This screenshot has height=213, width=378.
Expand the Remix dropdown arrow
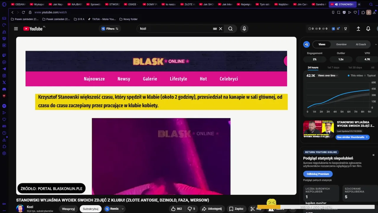(123, 209)
